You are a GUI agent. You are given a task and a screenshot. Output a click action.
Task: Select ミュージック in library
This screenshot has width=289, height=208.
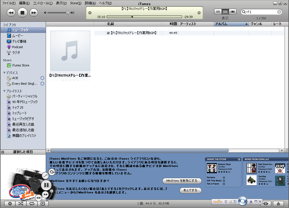[23, 30]
